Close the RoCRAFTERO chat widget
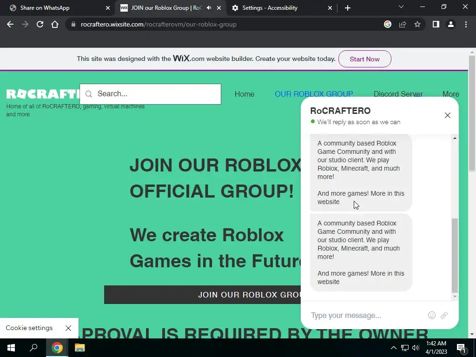 pyautogui.click(x=448, y=115)
